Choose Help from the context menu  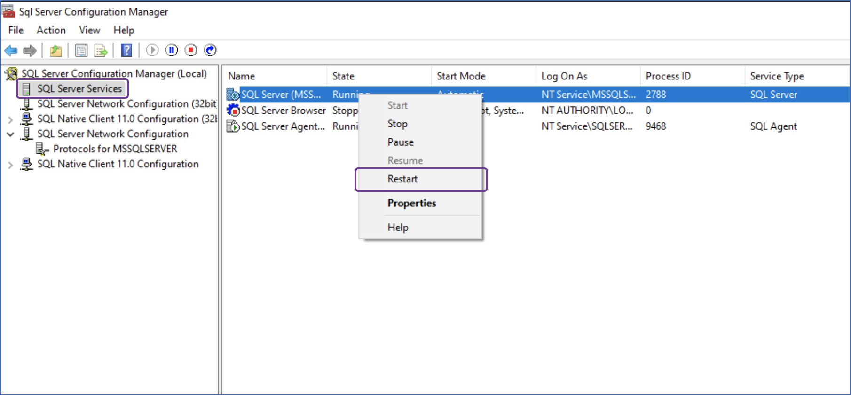[x=420, y=228]
